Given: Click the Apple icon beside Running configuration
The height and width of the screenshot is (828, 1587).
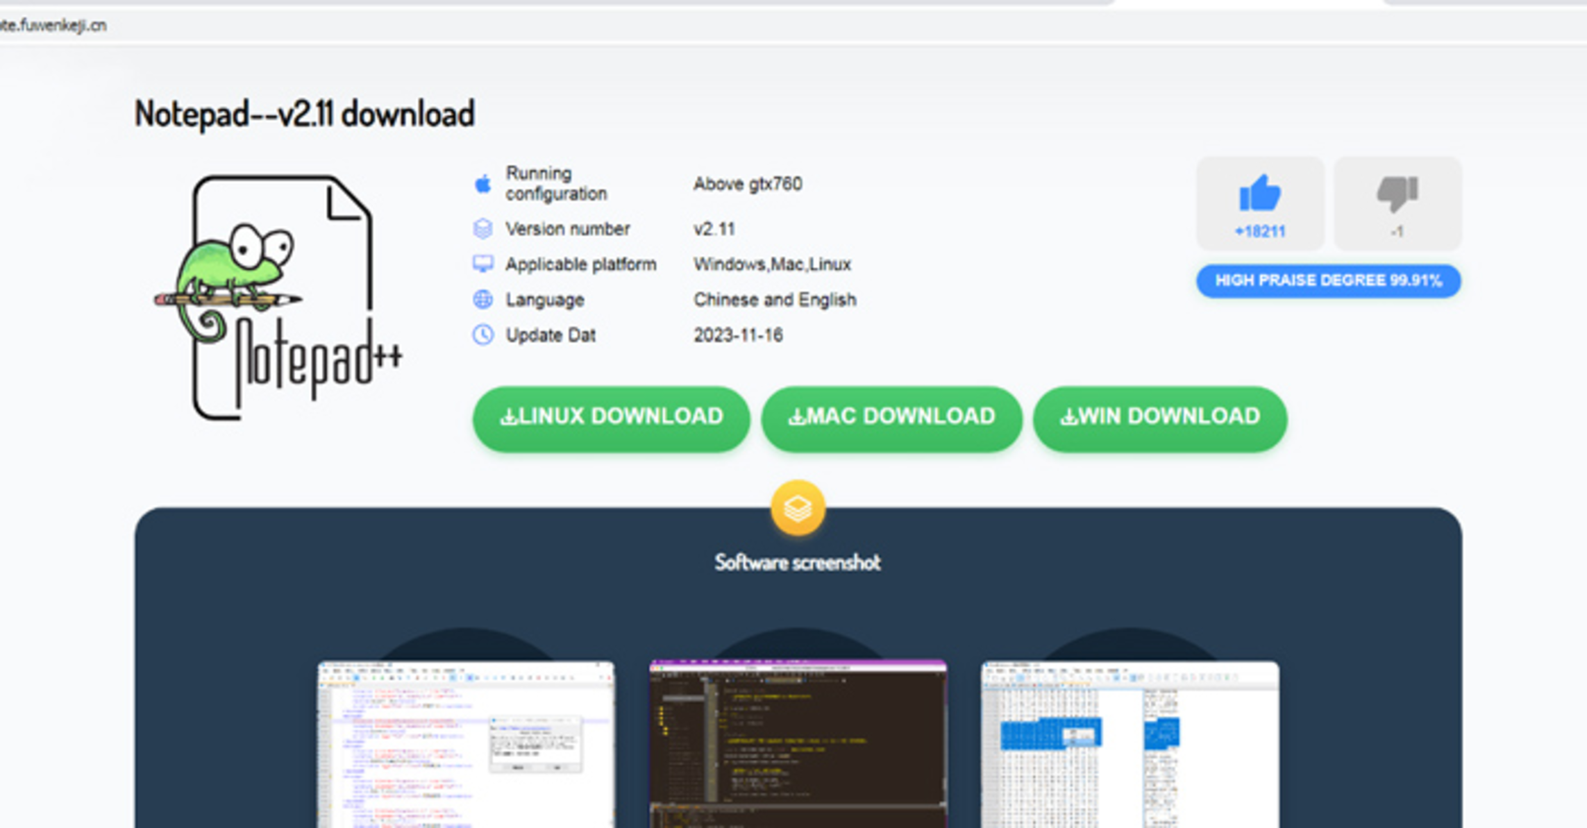Looking at the screenshot, I should [x=482, y=184].
